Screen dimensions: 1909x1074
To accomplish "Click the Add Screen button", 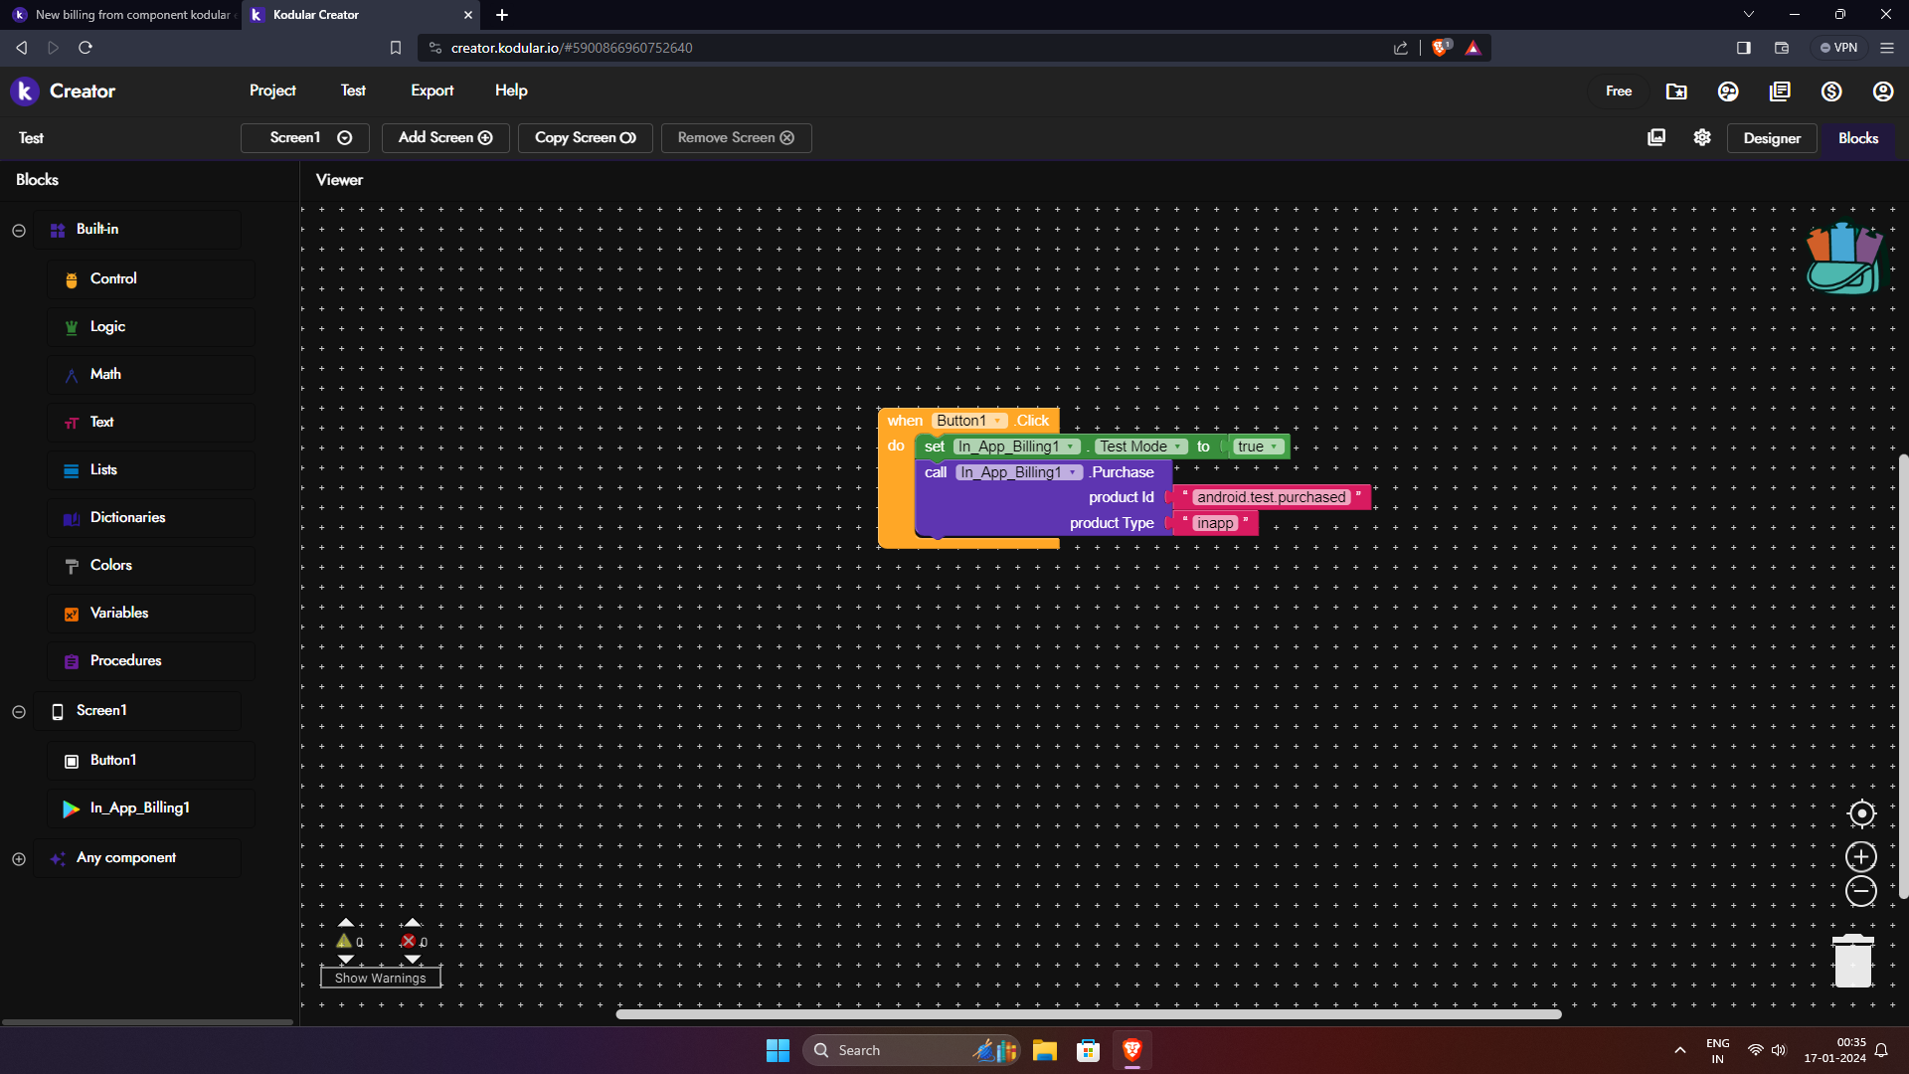I will [445, 138].
